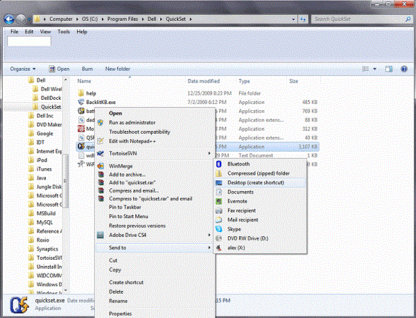The image size is (416, 318).
Task: Sort files by Date modified column header
Action: point(203,81)
